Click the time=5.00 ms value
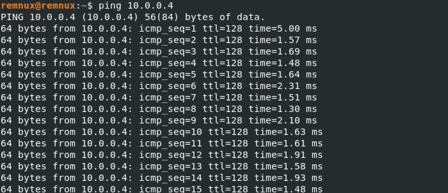448x193 pixels. pyautogui.click(x=283, y=29)
